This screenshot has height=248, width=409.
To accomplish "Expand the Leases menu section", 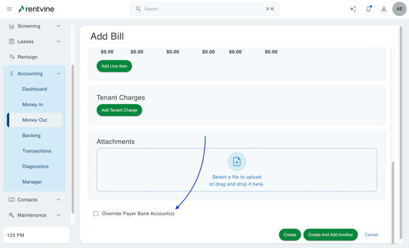I will 59,41.
